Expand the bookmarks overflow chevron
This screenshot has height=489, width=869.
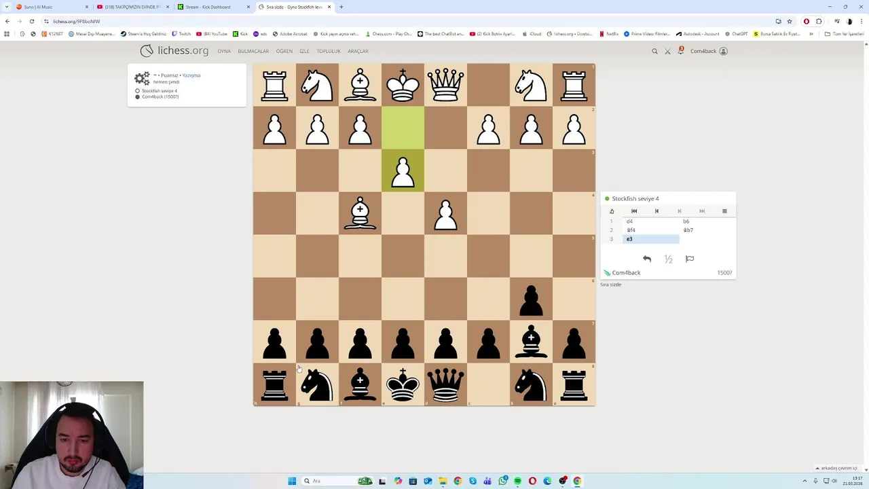click(811, 34)
